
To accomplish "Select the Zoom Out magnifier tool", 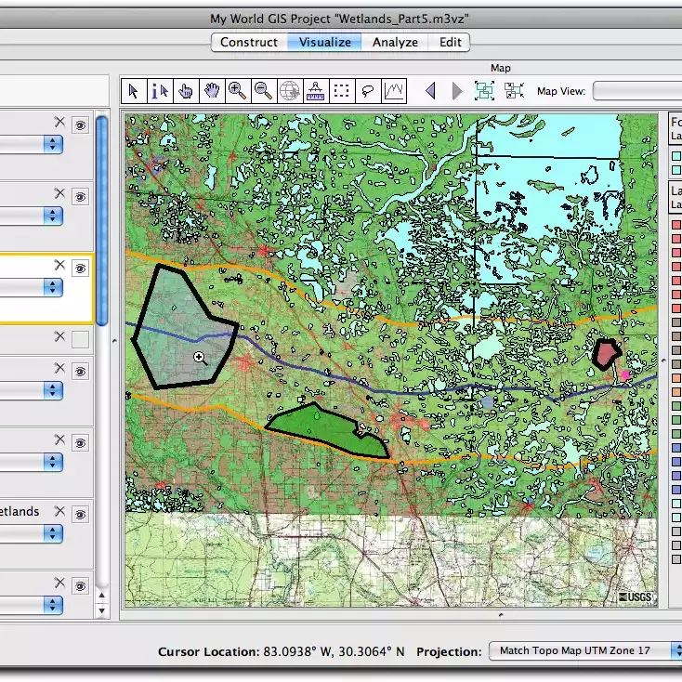I will (264, 90).
